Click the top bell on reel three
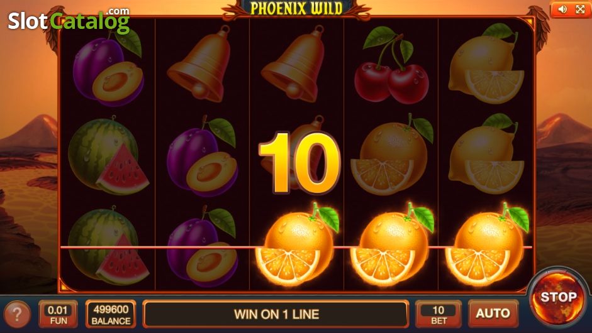 pyautogui.click(x=295, y=63)
